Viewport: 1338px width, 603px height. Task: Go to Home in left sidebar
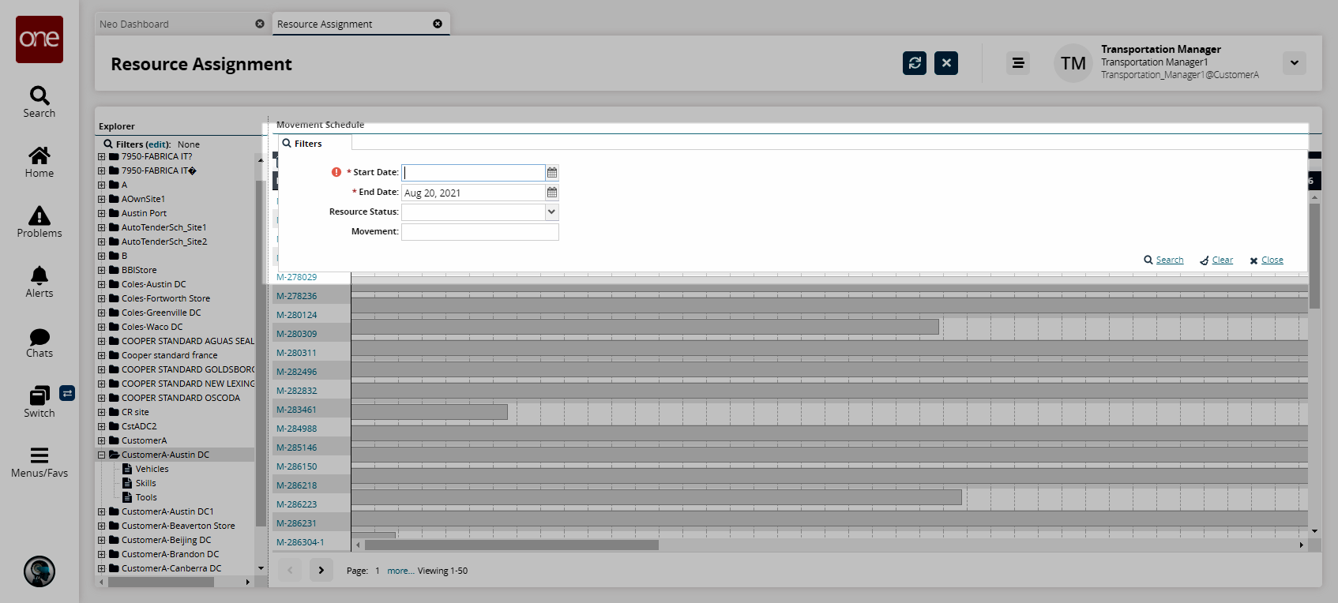(x=39, y=155)
